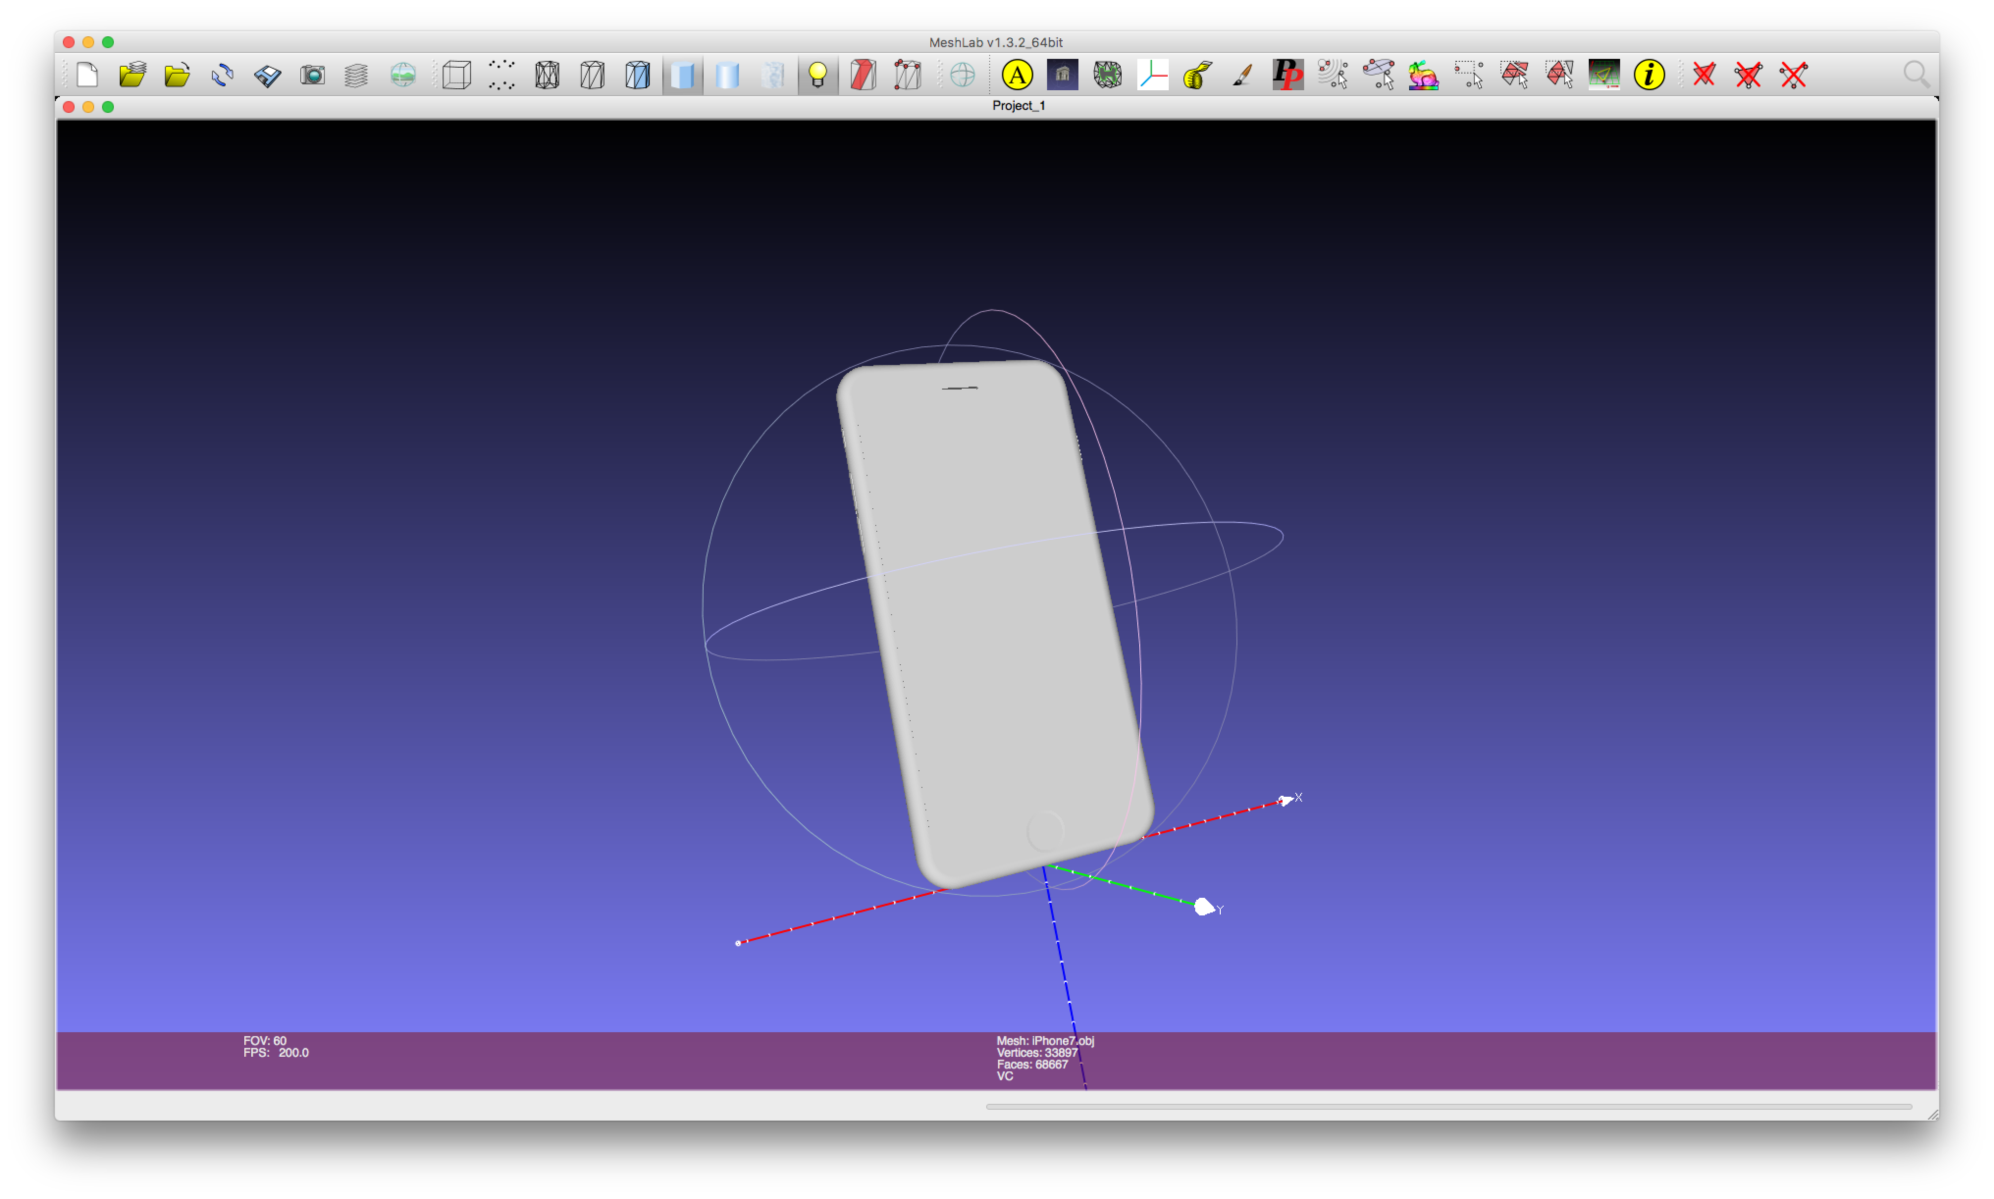The height and width of the screenshot is (1199, 1994).
Task: Toggle texture rendering mode
Action: pyautogui.click(x=773, y=75)
